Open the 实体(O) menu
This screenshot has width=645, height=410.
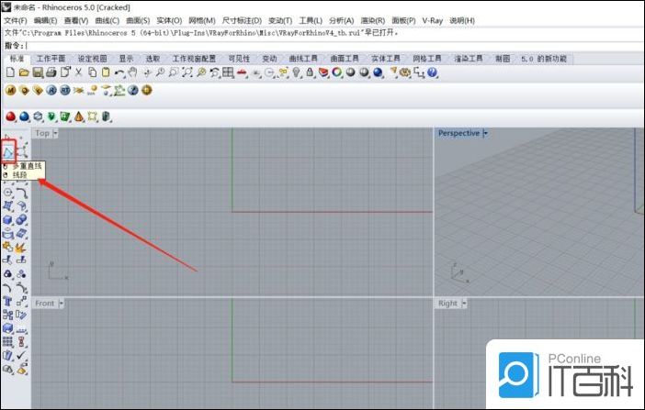[169, 20]
